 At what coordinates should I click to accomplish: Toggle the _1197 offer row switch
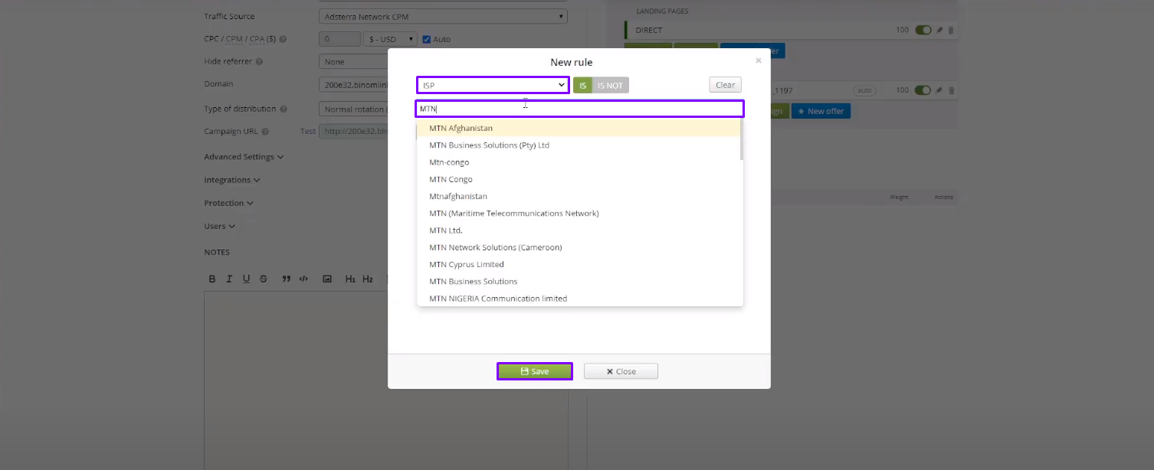point(923,90)
